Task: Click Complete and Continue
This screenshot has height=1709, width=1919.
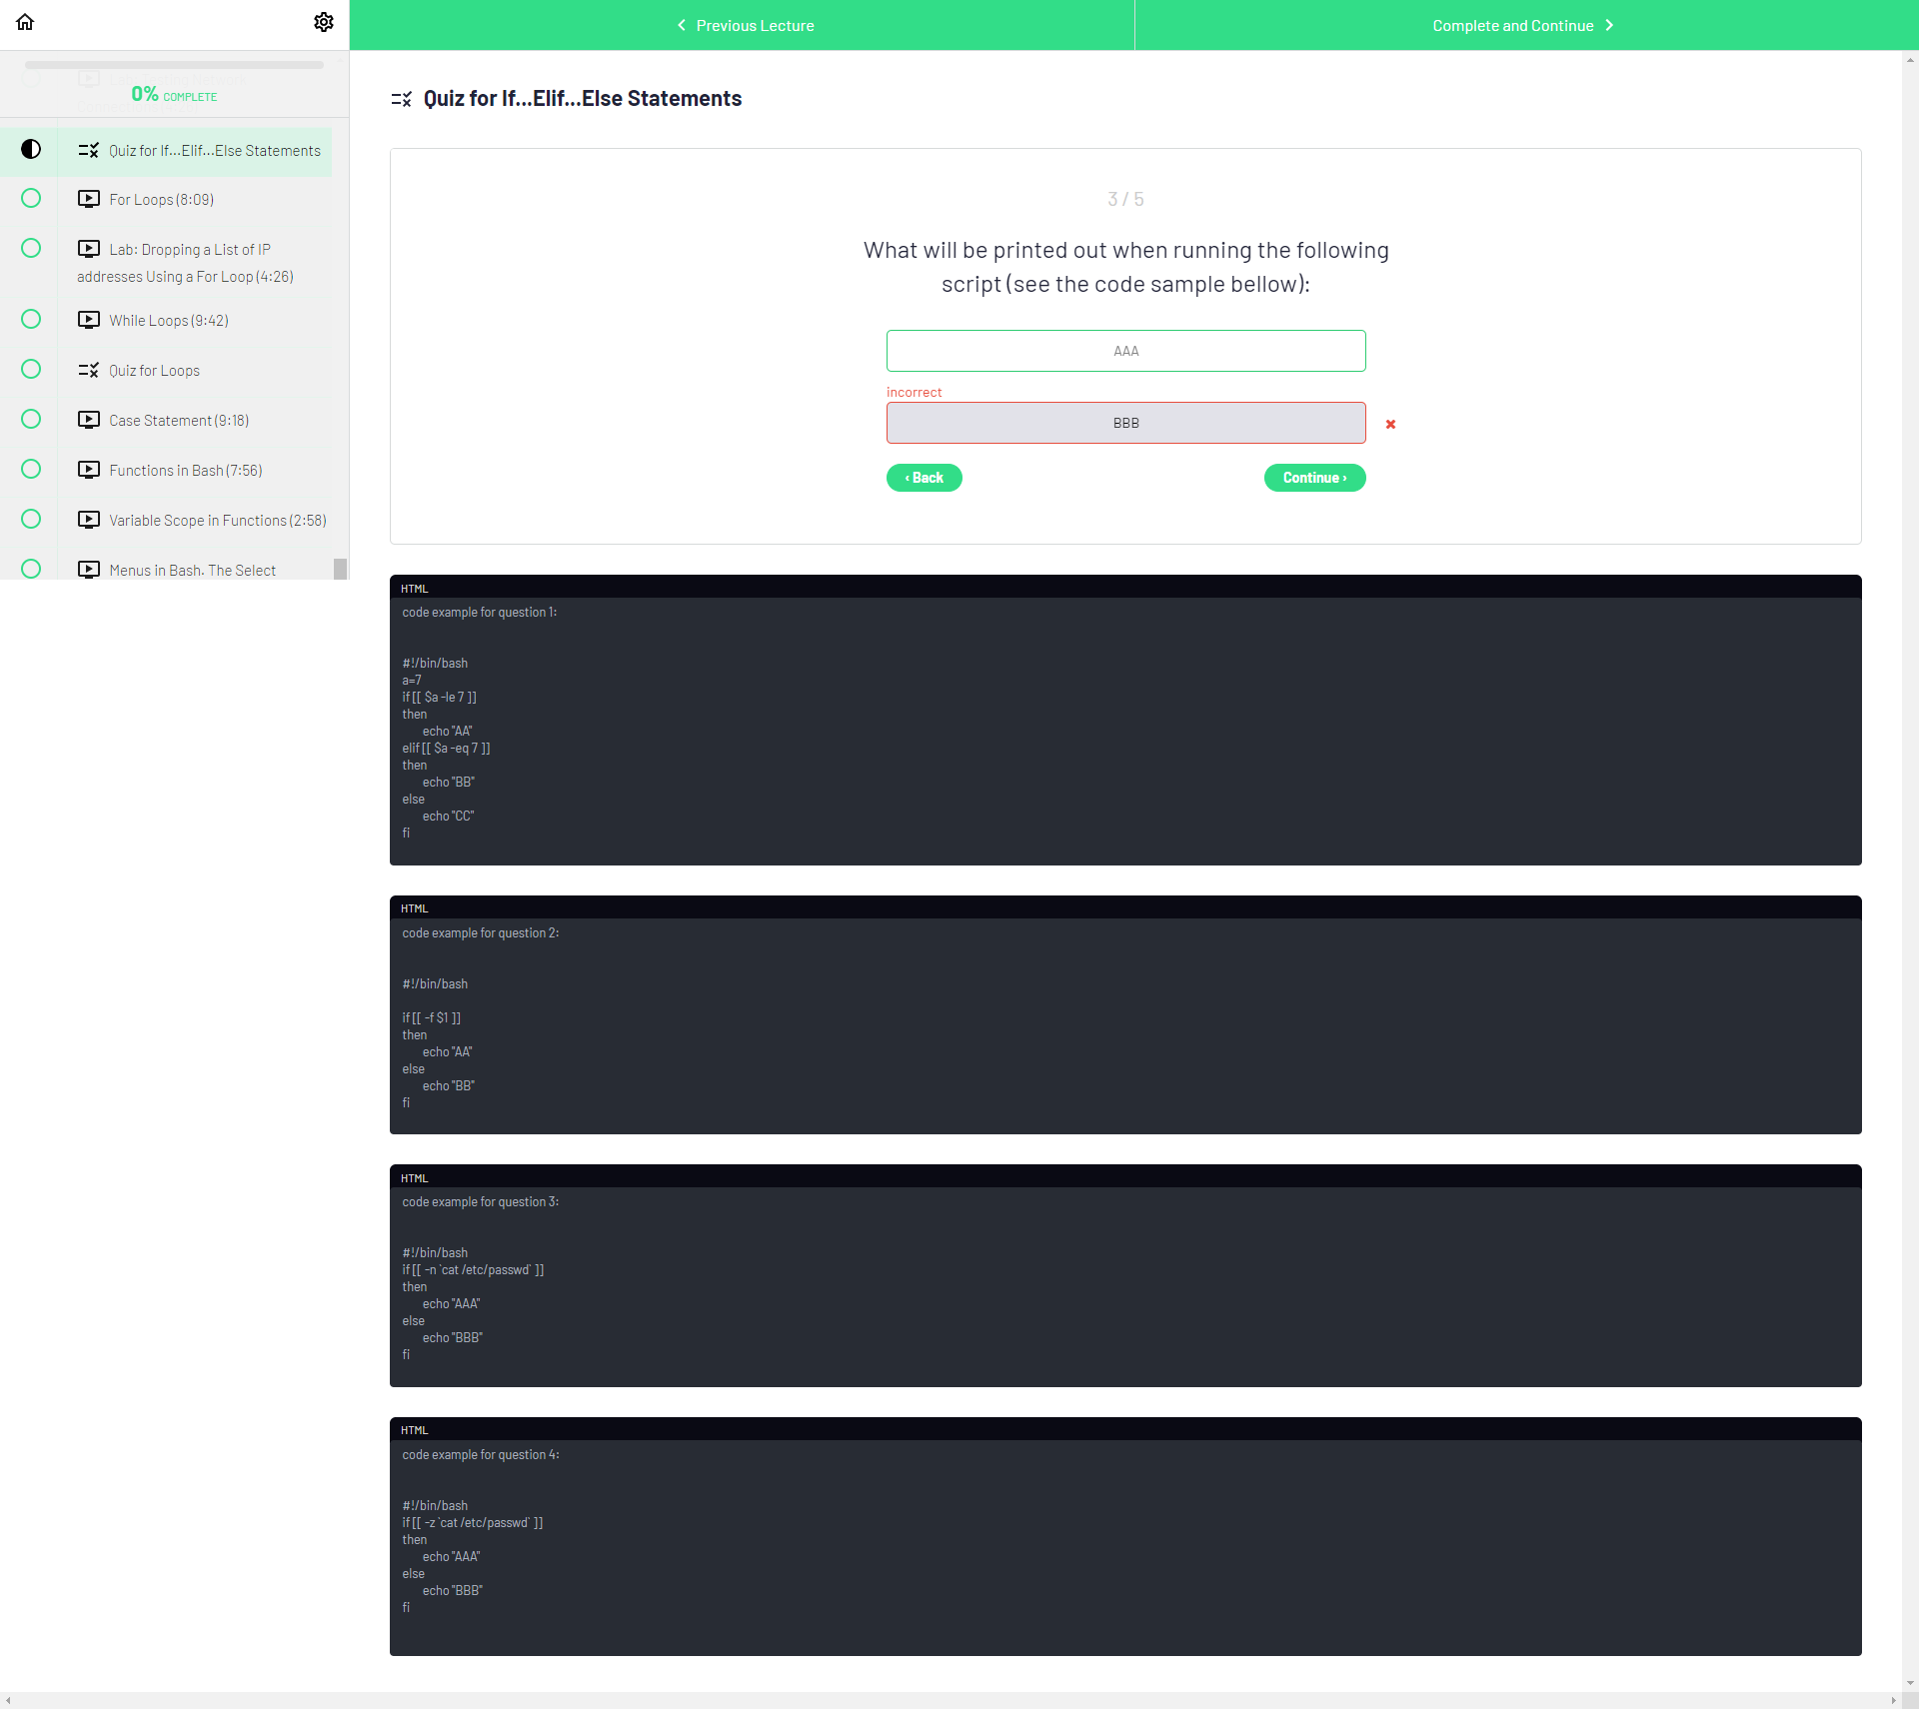Action: coord(1523,25)
